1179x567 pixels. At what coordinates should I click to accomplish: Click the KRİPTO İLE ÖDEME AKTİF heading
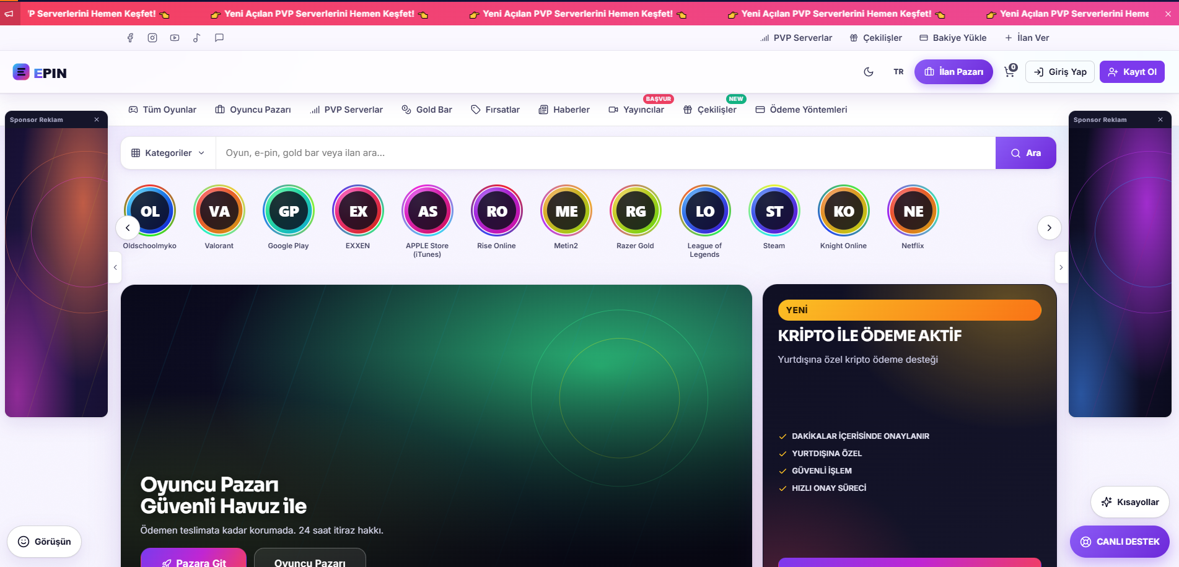[x=870, y=335]
